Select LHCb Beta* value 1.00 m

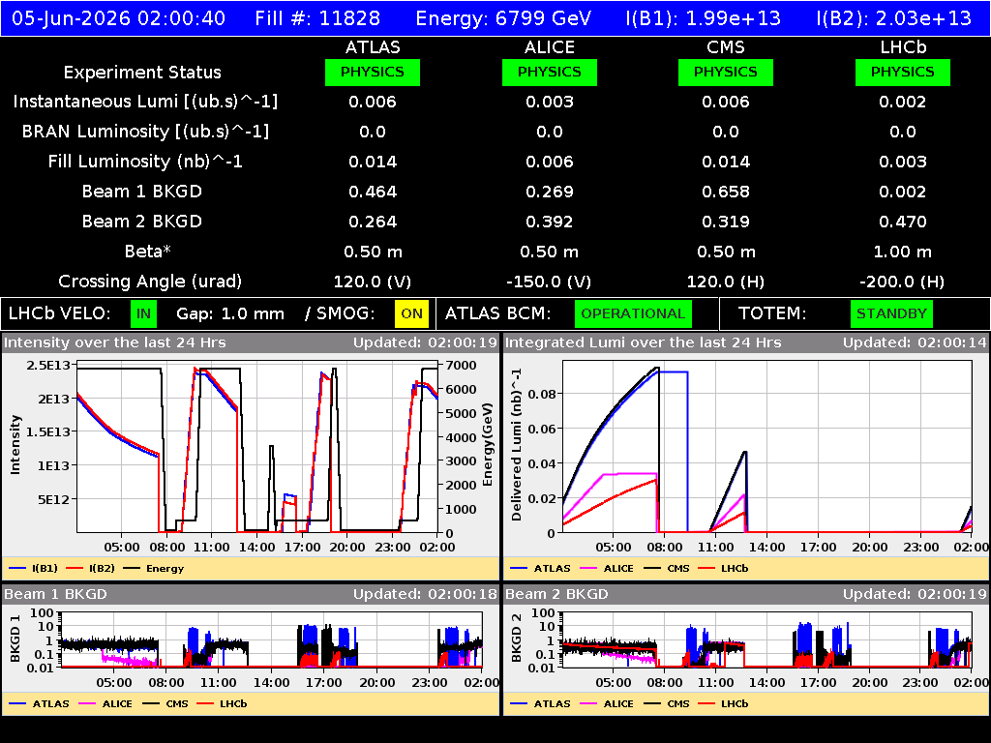tap(903, 252)
